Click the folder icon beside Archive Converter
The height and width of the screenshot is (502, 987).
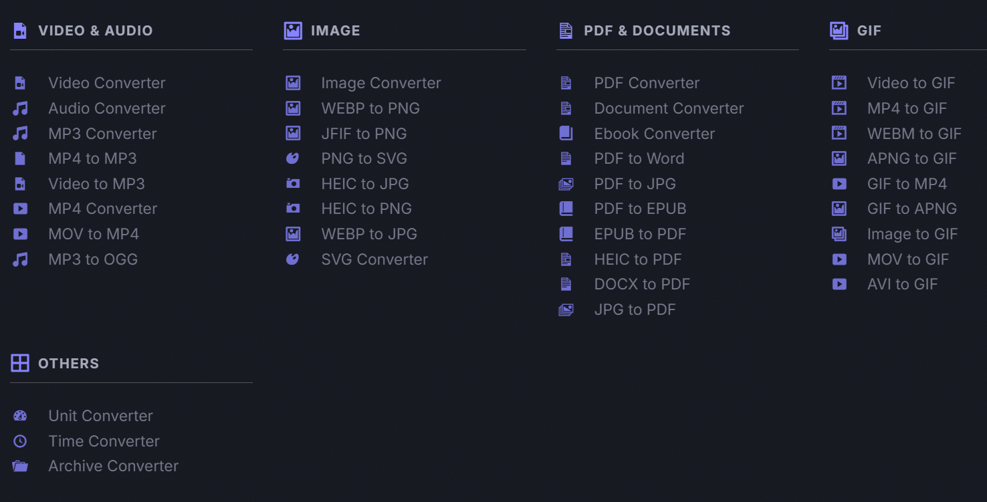tap(20, 466)
